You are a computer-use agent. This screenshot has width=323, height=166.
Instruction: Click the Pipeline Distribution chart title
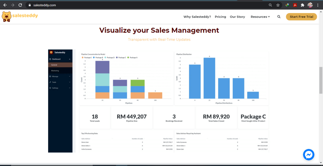(x=184, y=54)
